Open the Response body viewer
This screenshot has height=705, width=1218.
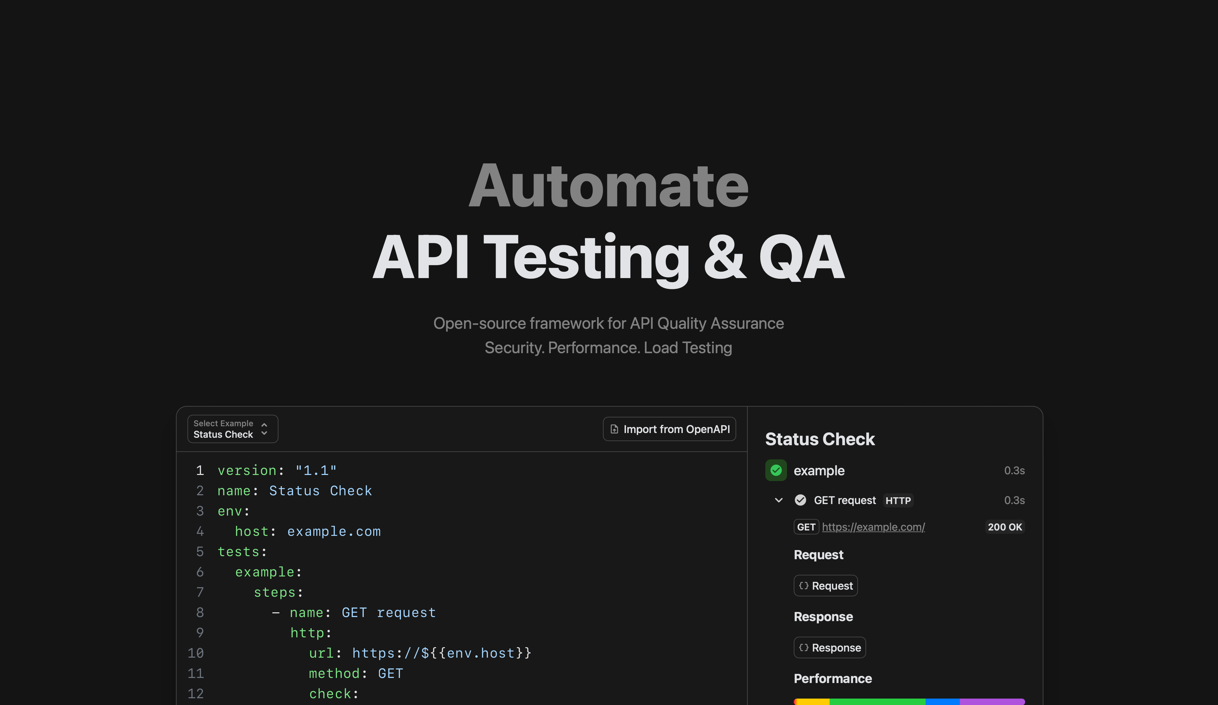(829, 647)
